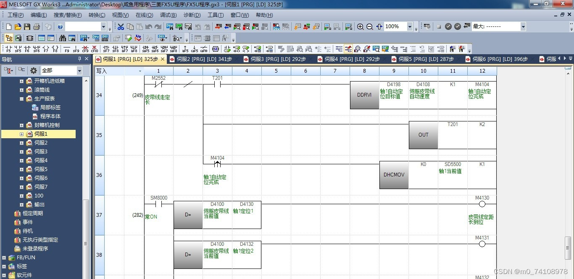Screen dimensions: 574x279
Task: Click the Read from PLC icon
Action: coord(227,26)
